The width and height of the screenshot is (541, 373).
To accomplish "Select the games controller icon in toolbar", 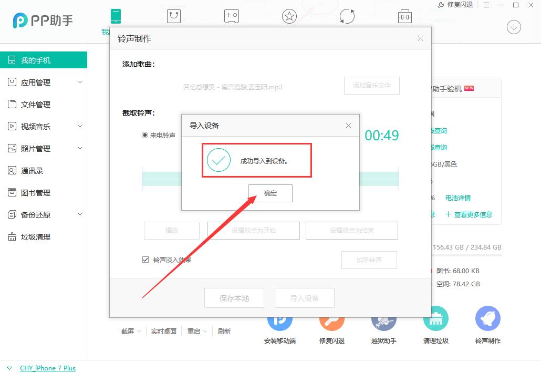I will 231,16.
